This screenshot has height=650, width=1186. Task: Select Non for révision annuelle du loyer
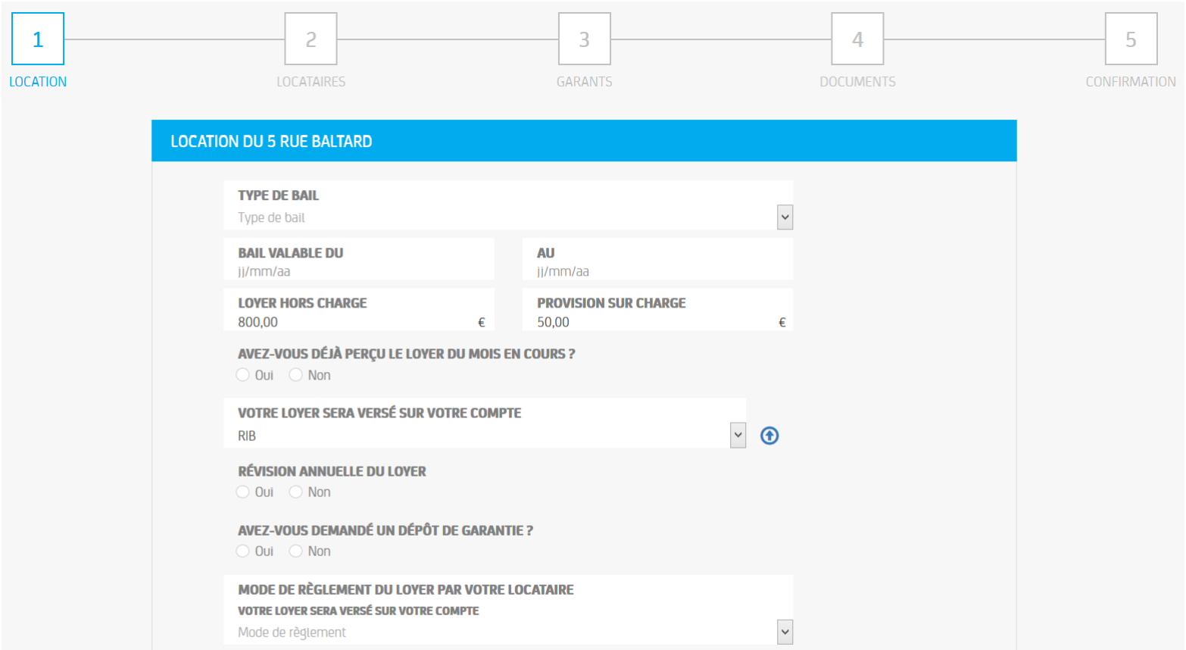(295, 492)
